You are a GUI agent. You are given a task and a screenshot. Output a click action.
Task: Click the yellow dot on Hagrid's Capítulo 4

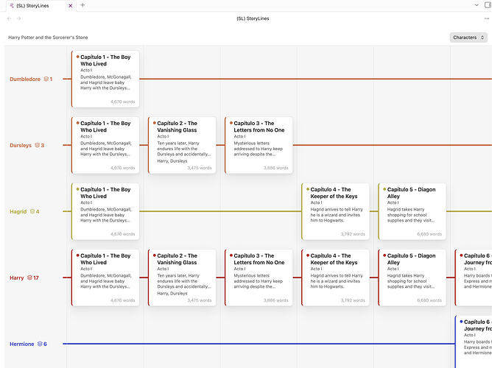(308, 189)
